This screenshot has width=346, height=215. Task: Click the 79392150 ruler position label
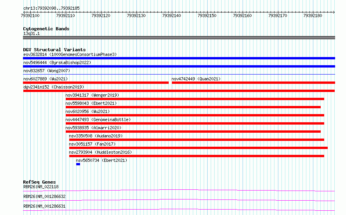(207, 16)
